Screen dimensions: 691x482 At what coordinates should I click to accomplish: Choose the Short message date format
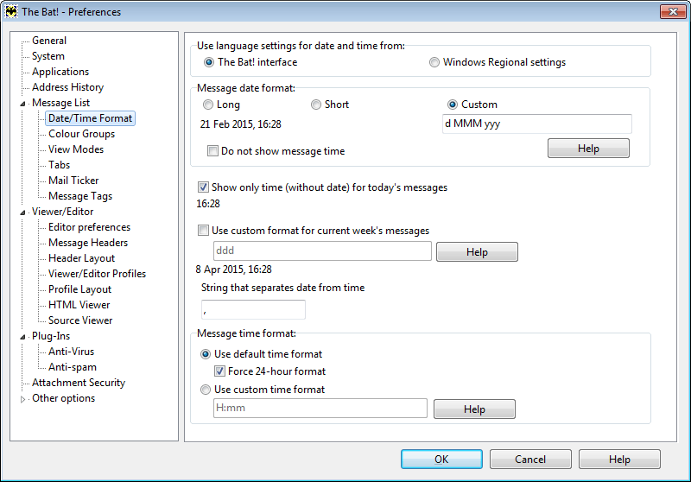(x=315, y=105)
